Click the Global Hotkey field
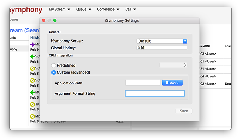Screen dimensions: 238x139 point(162,48)
